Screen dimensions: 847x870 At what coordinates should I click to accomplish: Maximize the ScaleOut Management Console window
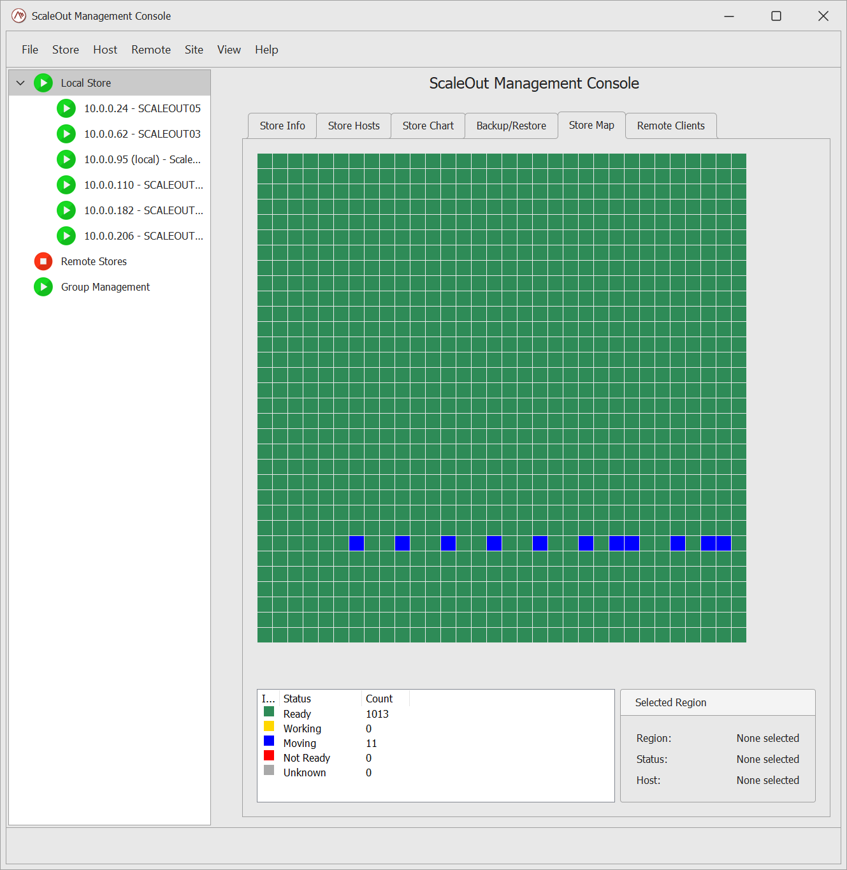[x=776, y=16]
